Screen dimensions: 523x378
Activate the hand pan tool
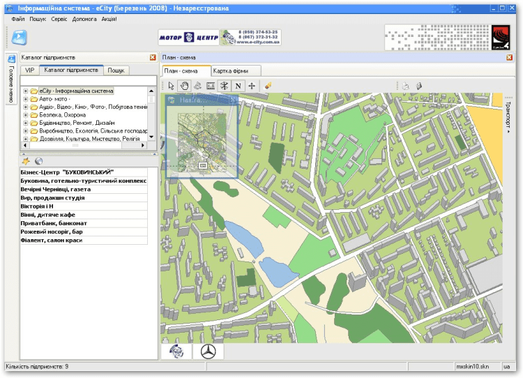[185, 86]
